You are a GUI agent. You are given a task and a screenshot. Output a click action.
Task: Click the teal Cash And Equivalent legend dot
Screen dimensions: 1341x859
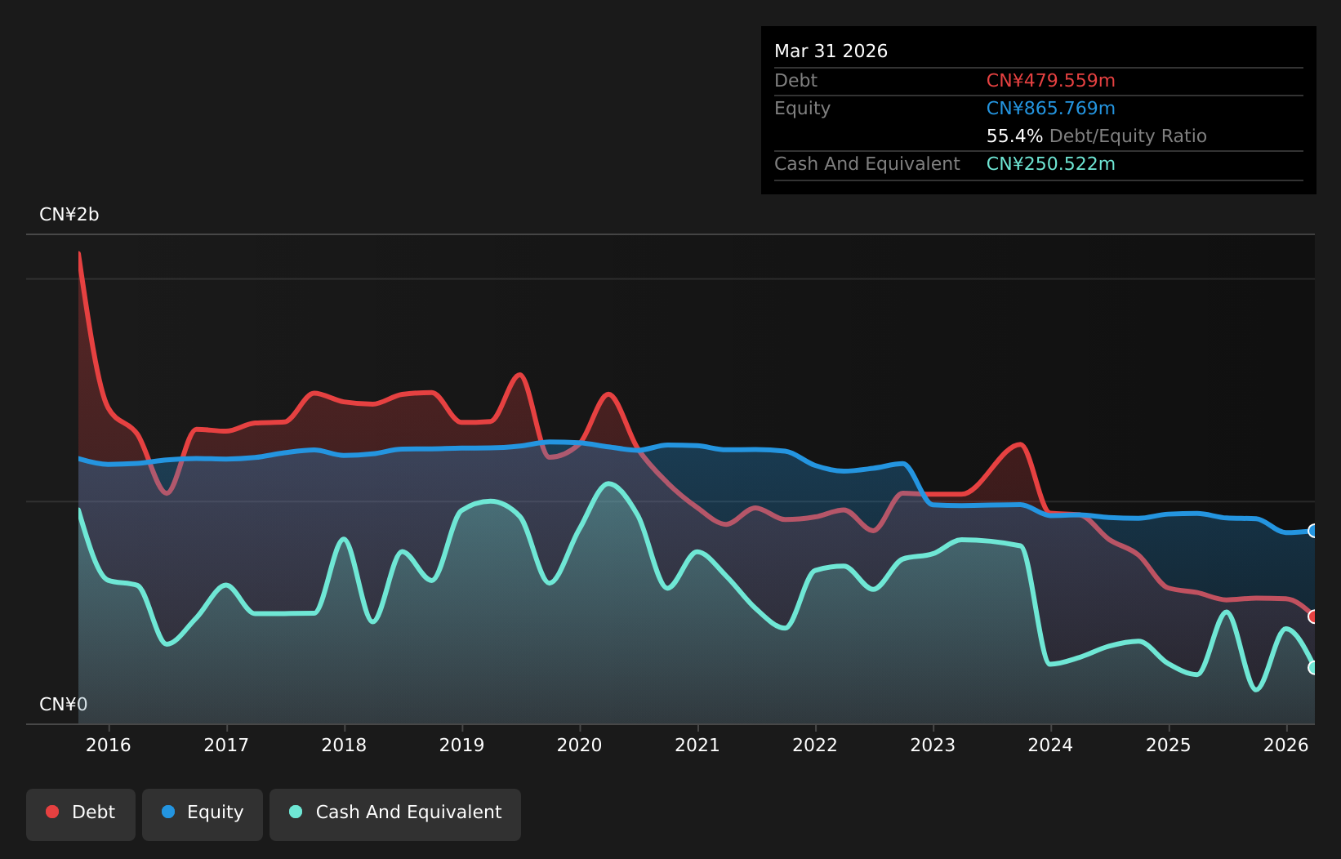[296, 812]
